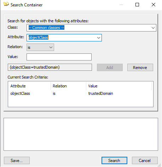This screenshot has height=167, width=162.
Task: Maximize the Search Container window
Action: tap(137, 5)
